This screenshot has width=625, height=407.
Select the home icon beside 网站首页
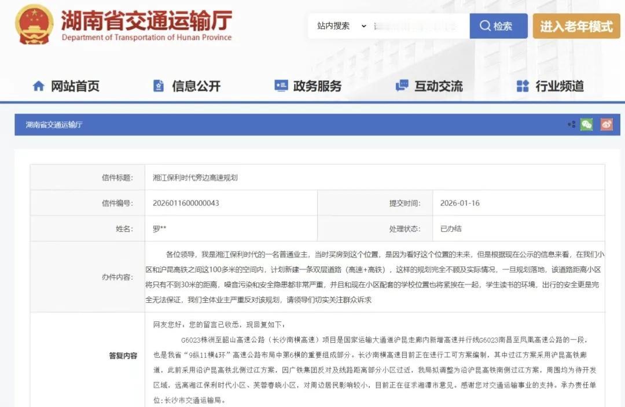click(38, 86)
